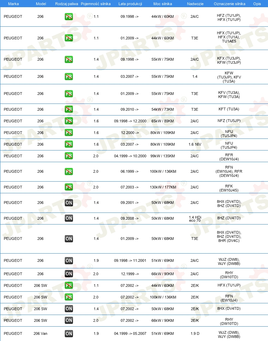Screen dimensions: 268x341
Task: Click the Rodzaj paliwa column header
Action: [x=66, y=4]
